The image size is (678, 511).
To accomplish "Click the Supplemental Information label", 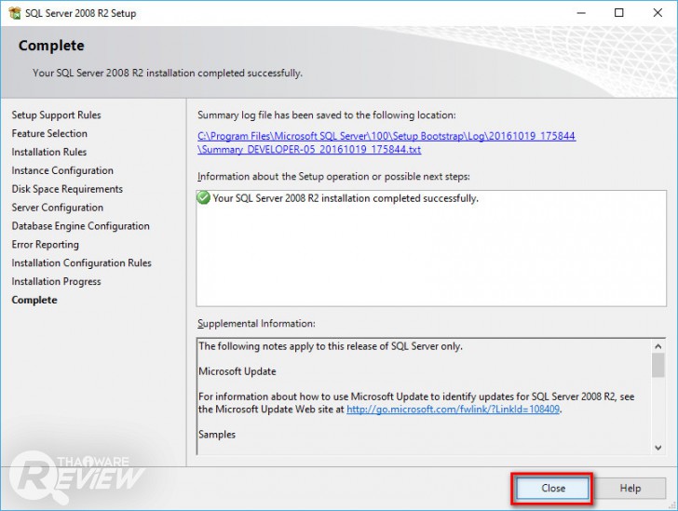I will tap(256, 324).
